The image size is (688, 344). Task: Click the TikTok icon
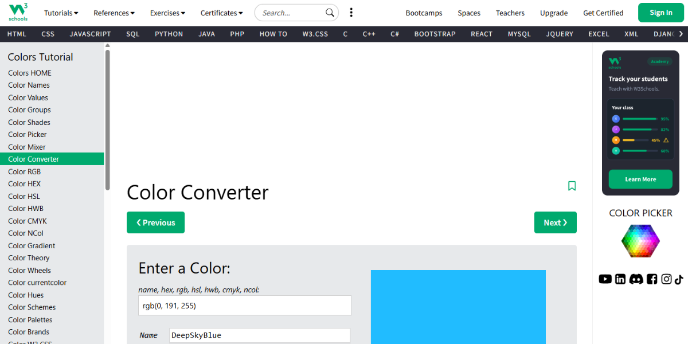coord(680,279)
